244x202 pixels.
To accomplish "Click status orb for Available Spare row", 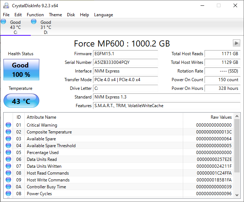I will [8, 139].
